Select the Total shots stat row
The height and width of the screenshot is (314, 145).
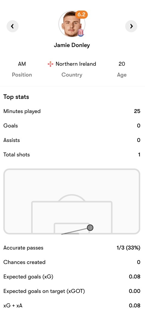click(72, 154)
